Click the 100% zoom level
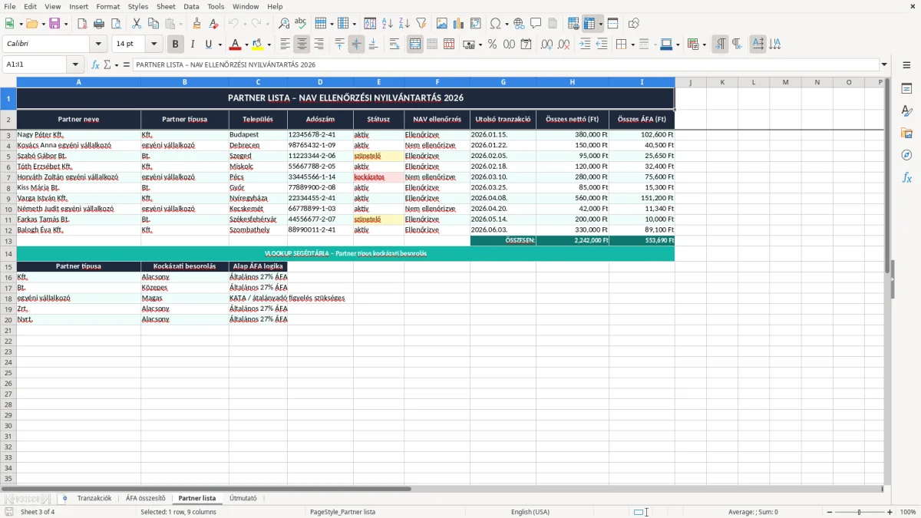 point(908,512)
